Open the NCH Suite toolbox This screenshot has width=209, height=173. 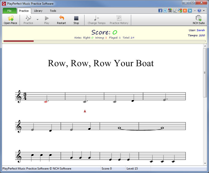pyautogui.click(x=198, y=20)
